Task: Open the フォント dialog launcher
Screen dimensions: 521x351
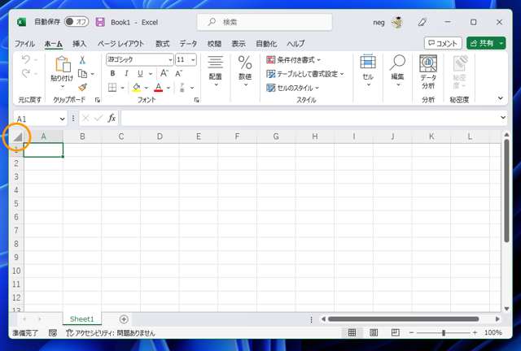Action: point(197,100)
